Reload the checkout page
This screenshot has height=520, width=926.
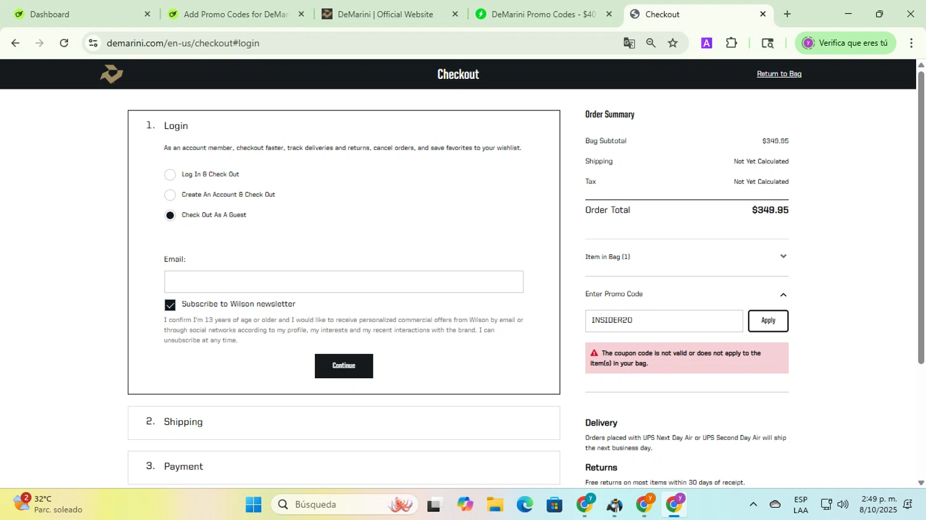[64, 43]
